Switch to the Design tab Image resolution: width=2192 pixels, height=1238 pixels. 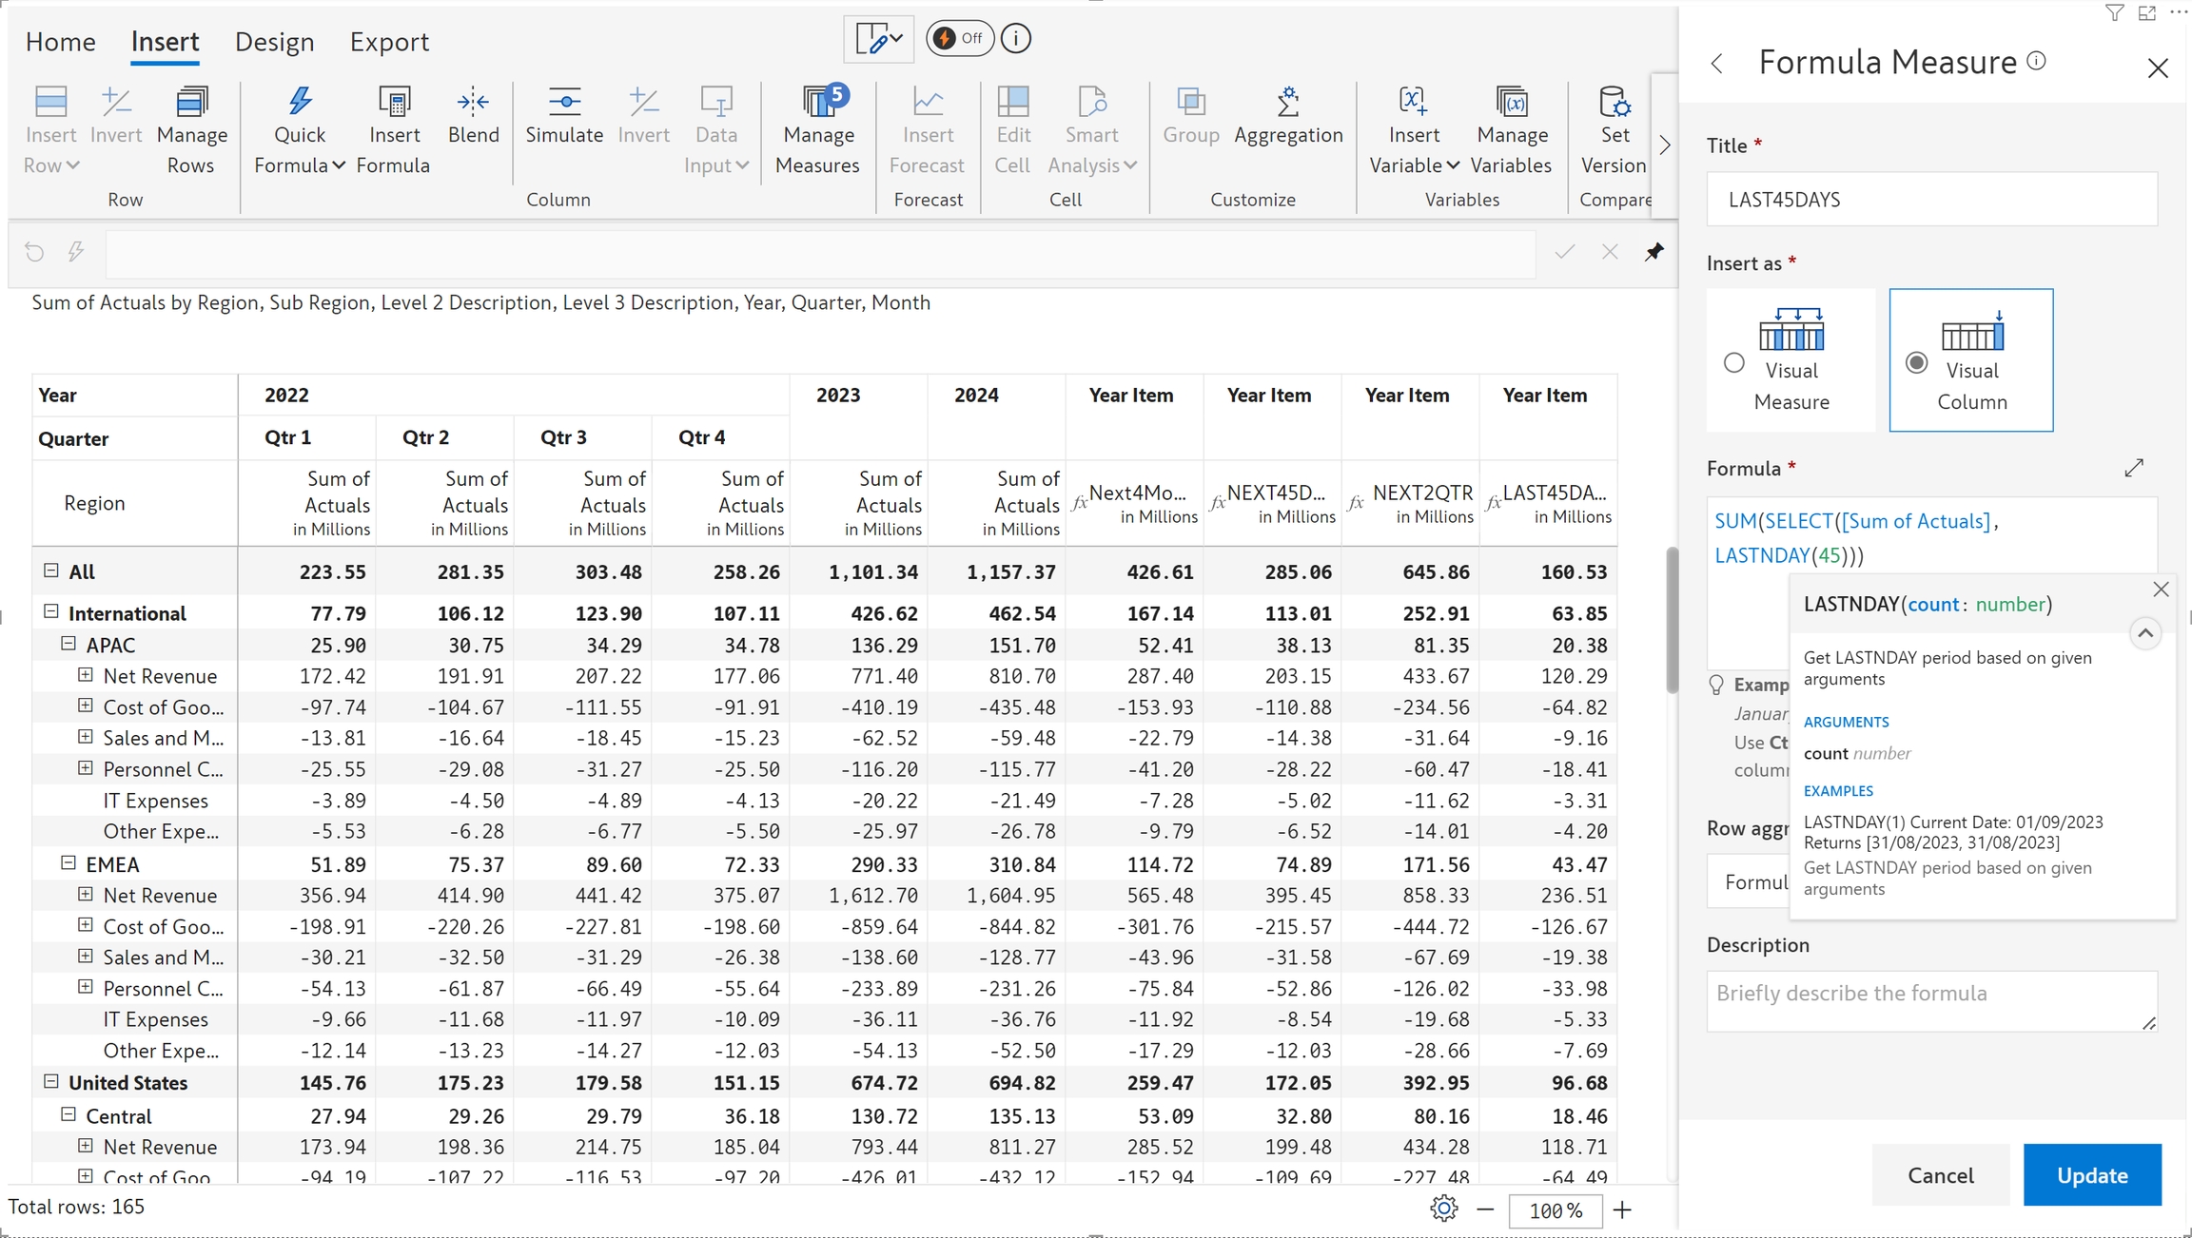tap(274, 42)
